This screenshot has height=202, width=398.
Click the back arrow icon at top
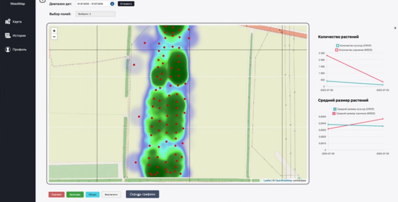tap(42, 1)
